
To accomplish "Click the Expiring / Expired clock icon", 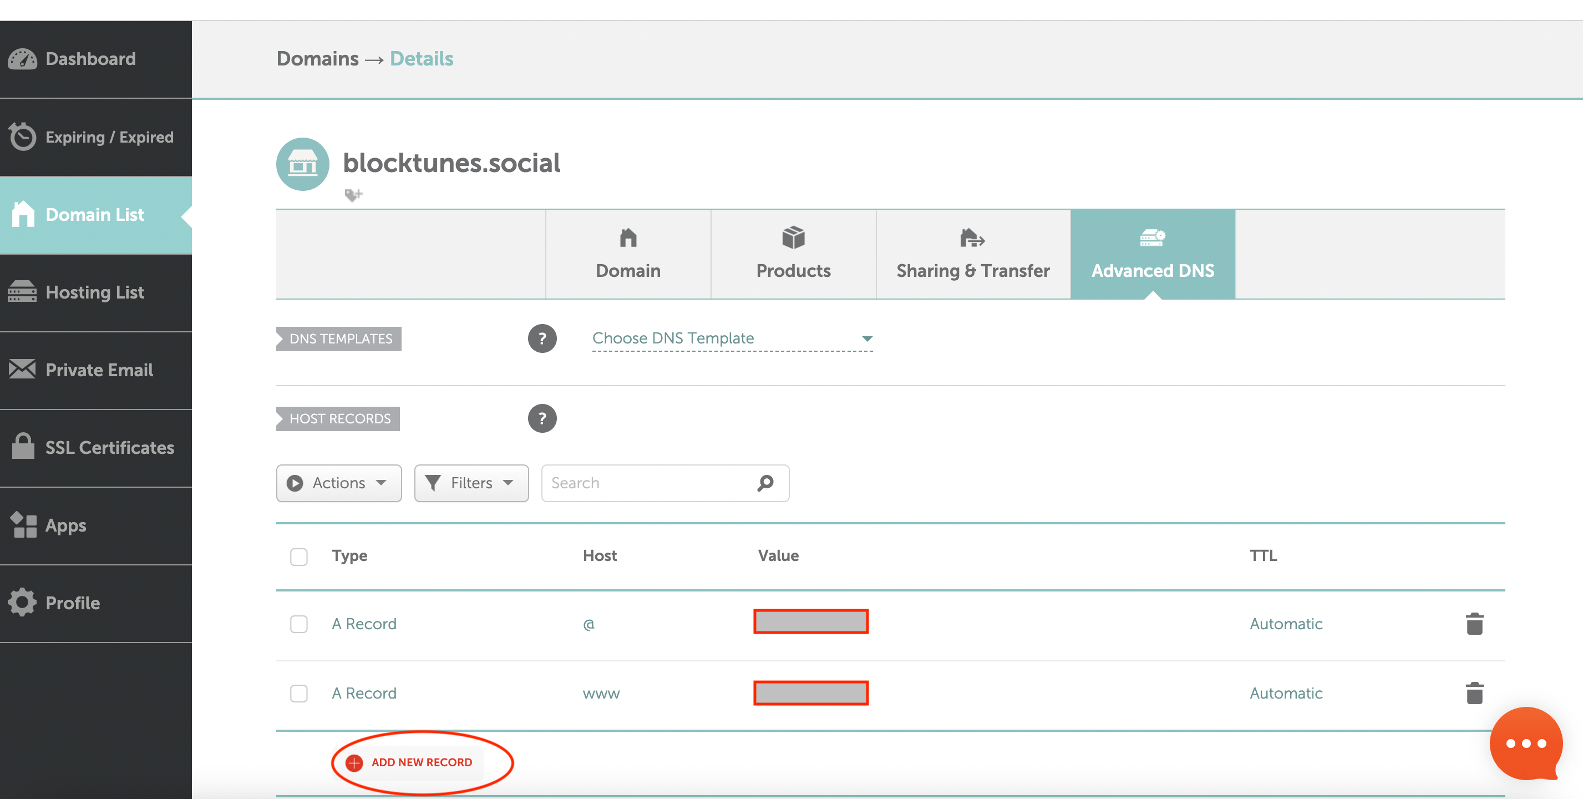I will tap(23, 136).
